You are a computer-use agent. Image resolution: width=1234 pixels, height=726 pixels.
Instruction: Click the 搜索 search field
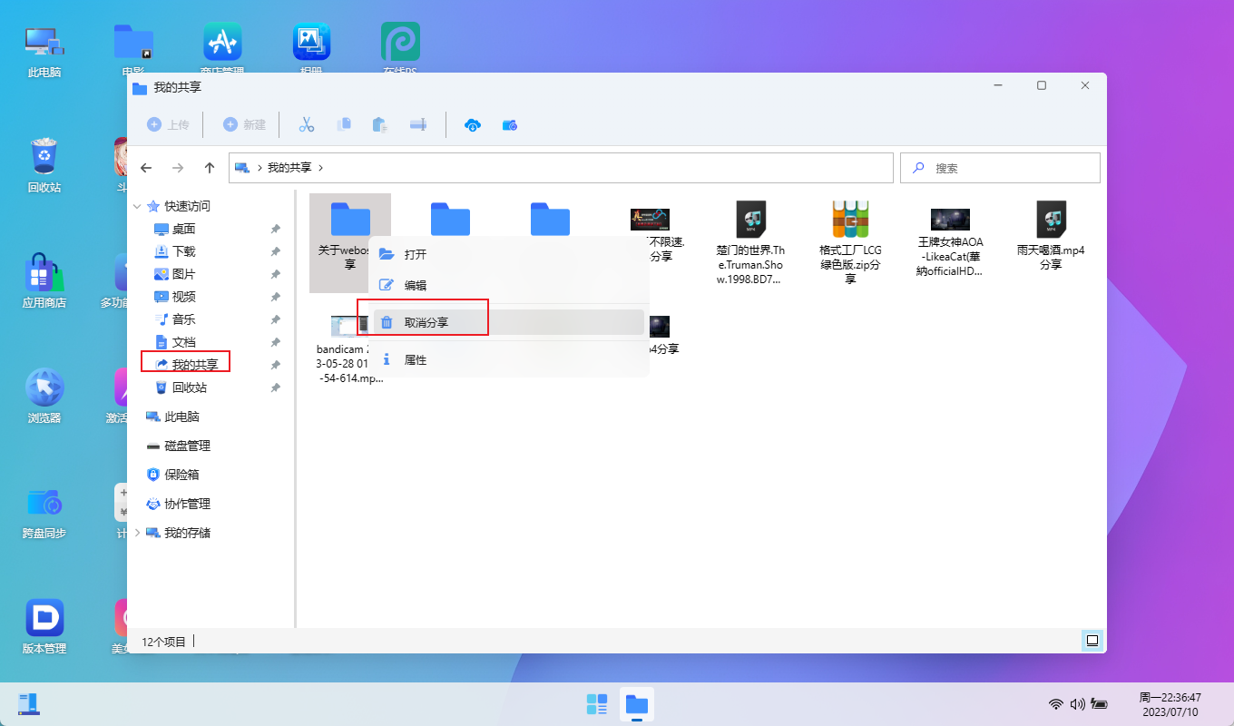(x=1007, y=168)
